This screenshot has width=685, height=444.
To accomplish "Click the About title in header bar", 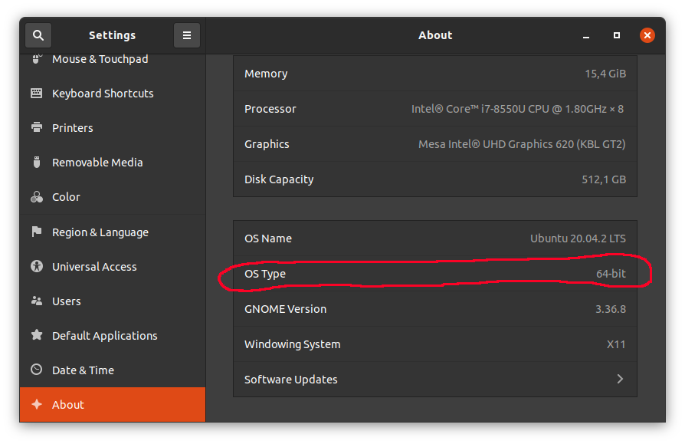I will click(x=435, y=35).
